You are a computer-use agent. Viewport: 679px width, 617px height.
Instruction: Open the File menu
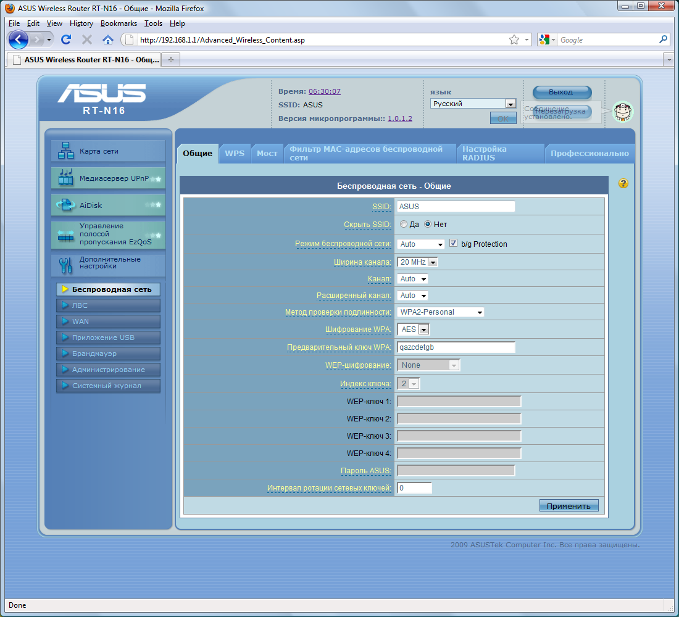[x=14, y=23]
